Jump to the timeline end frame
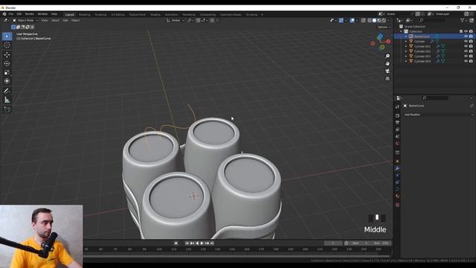This screenshot has height=268, width=476. tap(212, 243)
